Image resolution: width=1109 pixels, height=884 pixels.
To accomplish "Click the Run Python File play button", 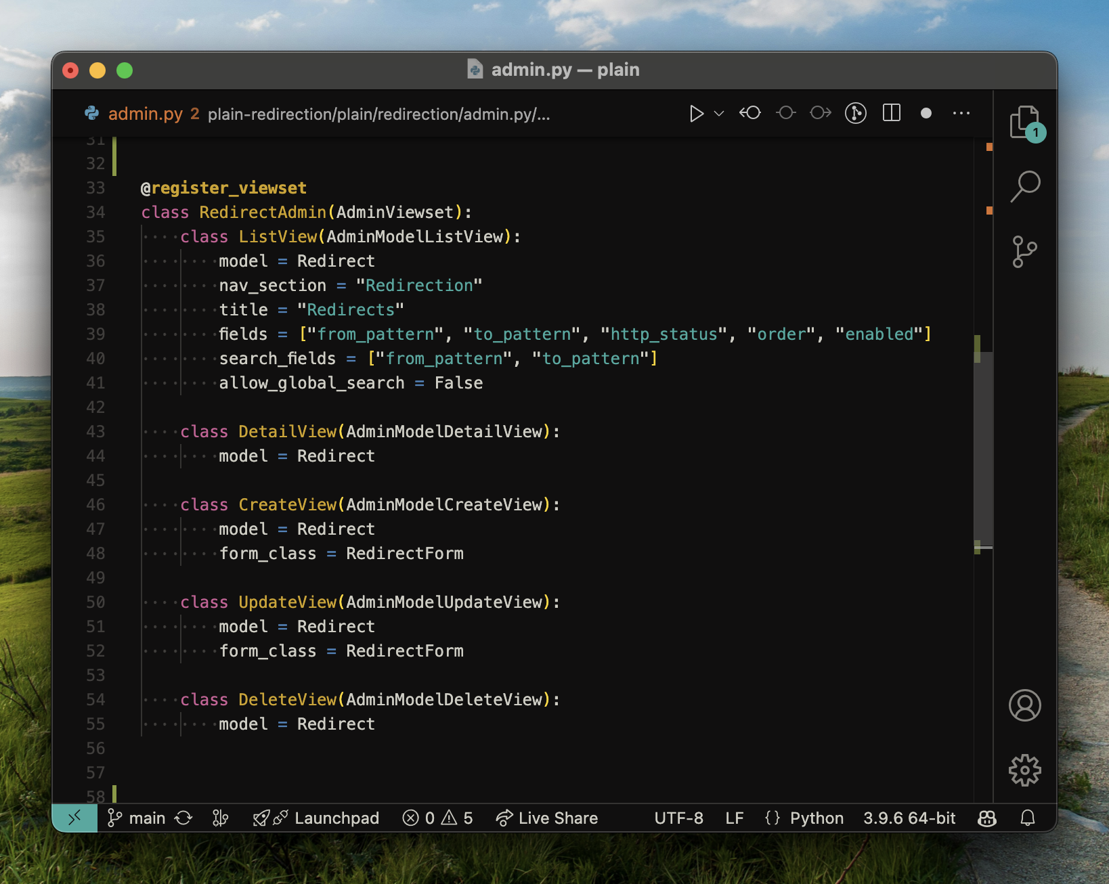I will 696,114.
